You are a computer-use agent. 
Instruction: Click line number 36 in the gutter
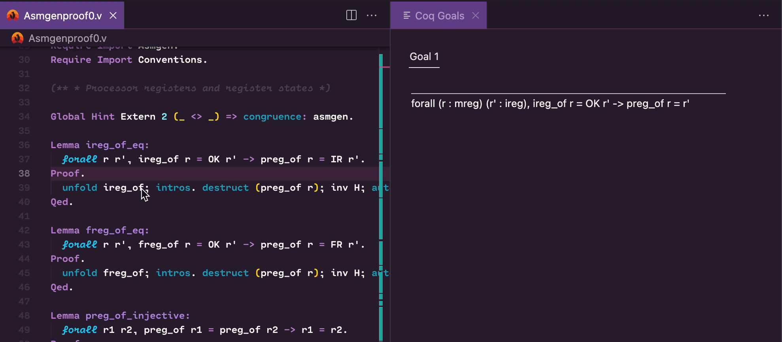24,145
